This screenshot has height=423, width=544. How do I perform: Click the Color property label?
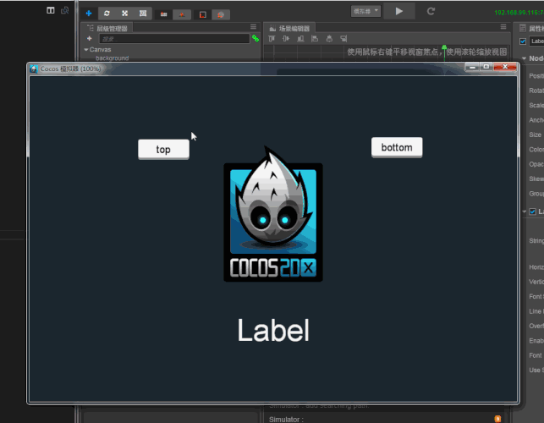coord(536,150)
